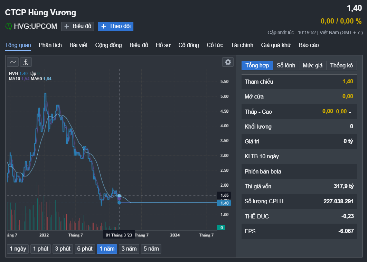
Task: Open the fx indicators icon
Action: (26, 62)
